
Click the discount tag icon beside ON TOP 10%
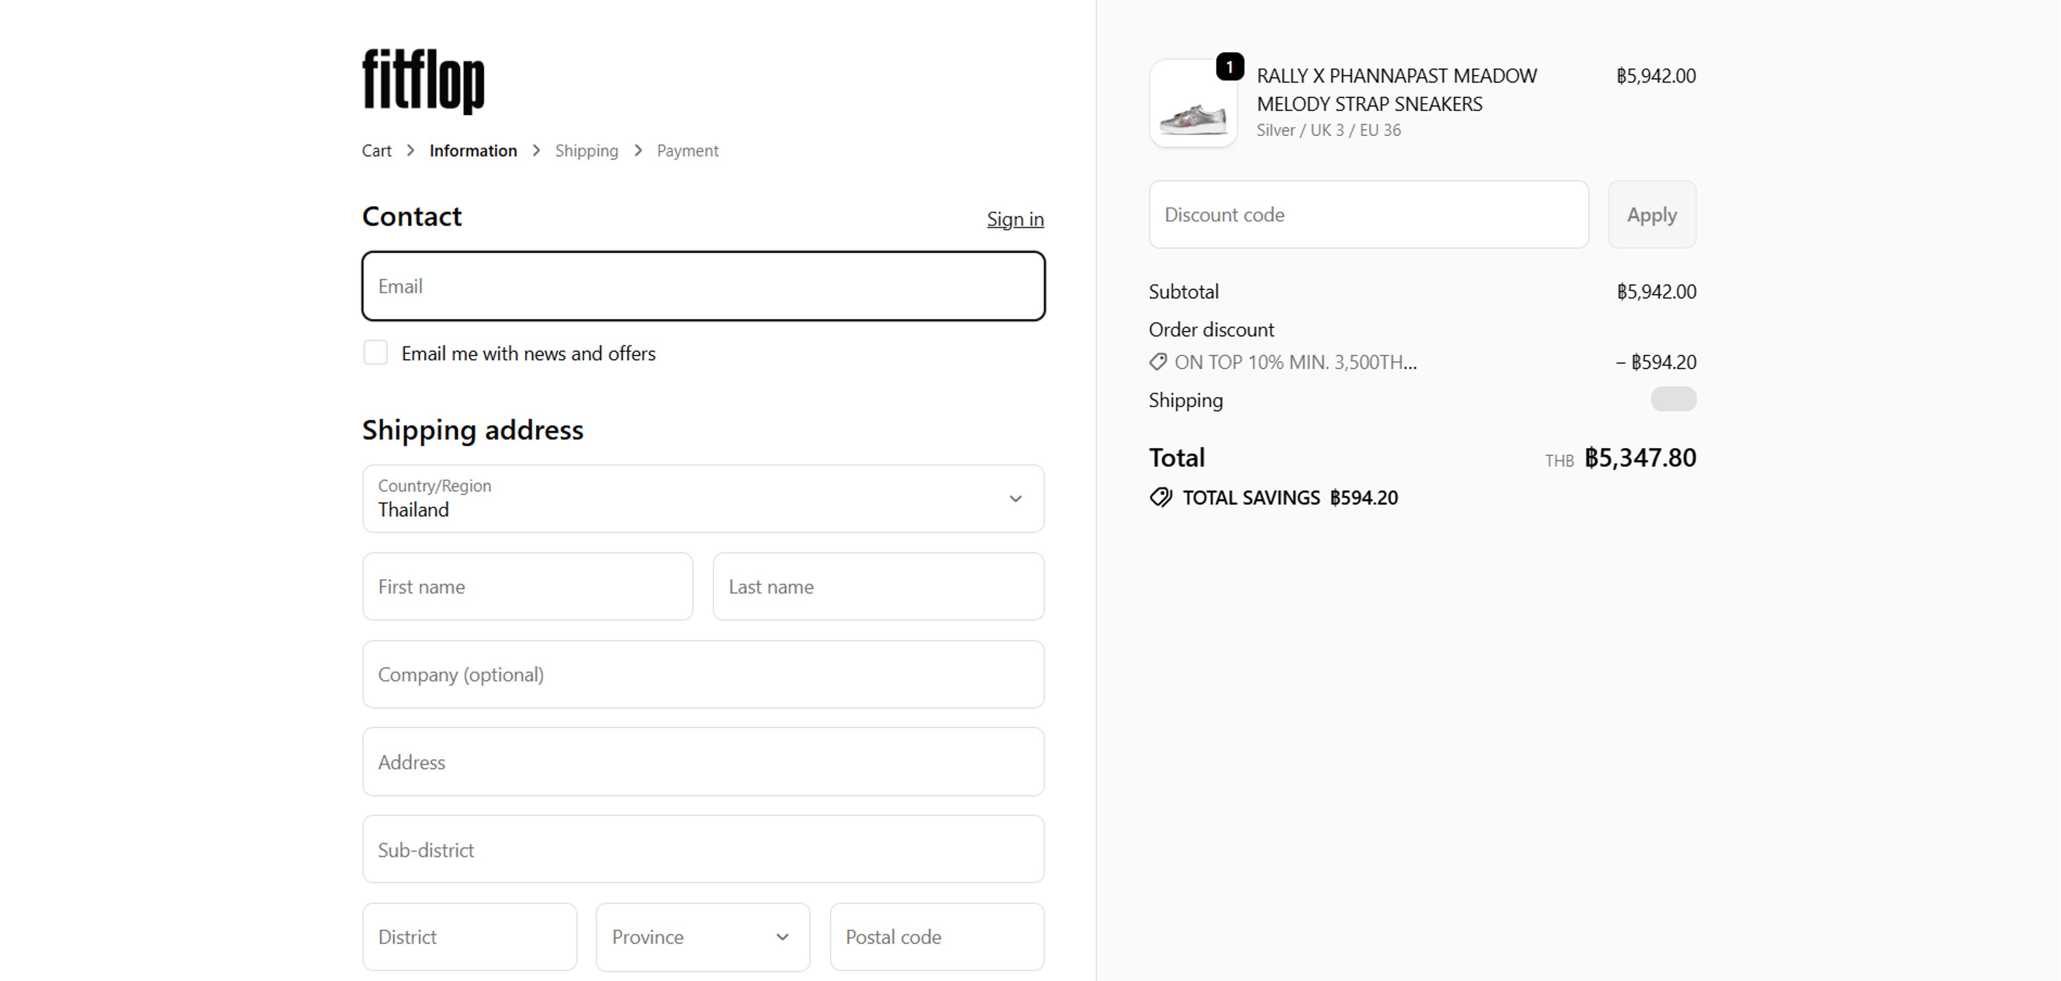coord(1158,362)
